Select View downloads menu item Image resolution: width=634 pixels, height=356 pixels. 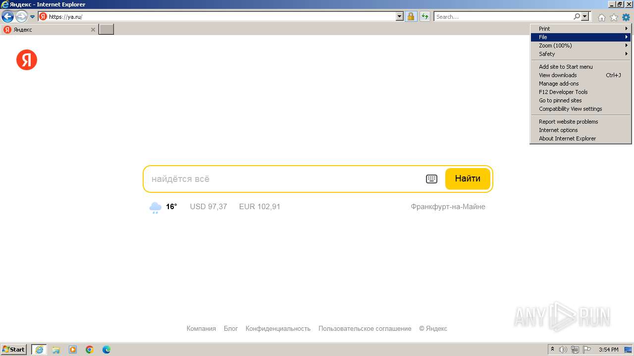tap(581, 75)
